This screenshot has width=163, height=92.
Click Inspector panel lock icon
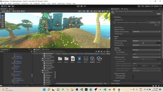[160, 9]
